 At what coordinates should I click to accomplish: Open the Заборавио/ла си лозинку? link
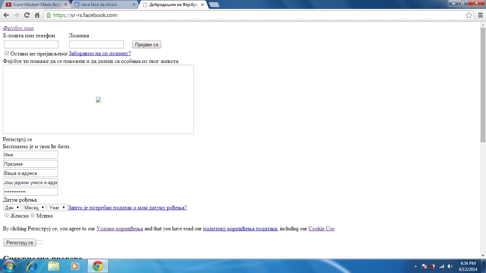[x=100, y=53]
